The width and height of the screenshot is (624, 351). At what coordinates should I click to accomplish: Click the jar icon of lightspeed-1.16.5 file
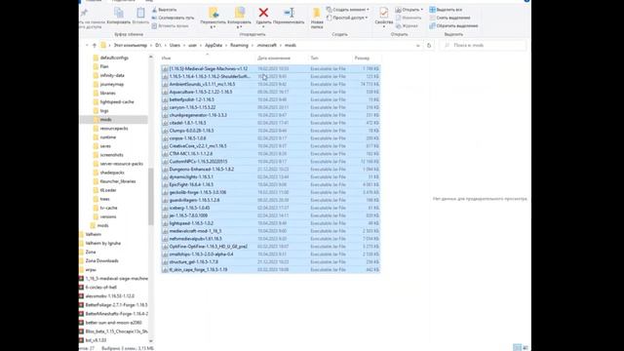165,223
